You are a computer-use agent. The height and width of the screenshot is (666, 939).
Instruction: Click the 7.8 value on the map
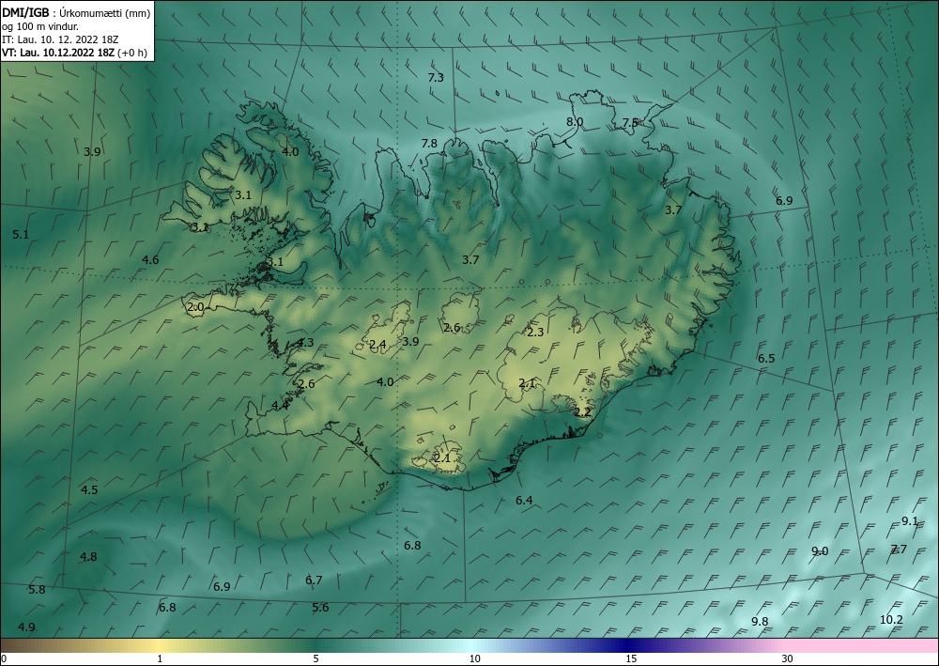tap(429, 143)
